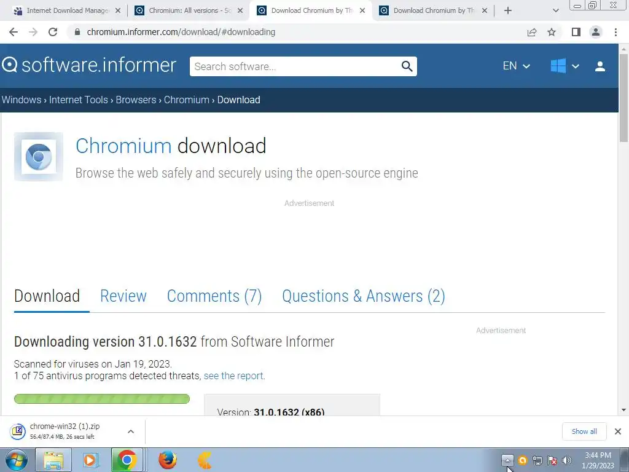Click the user account icon on the site header

point(600,66)
